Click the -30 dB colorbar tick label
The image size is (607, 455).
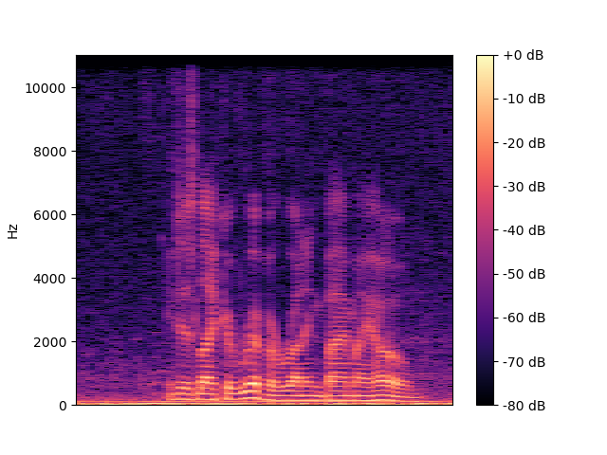tap(524, 188)
